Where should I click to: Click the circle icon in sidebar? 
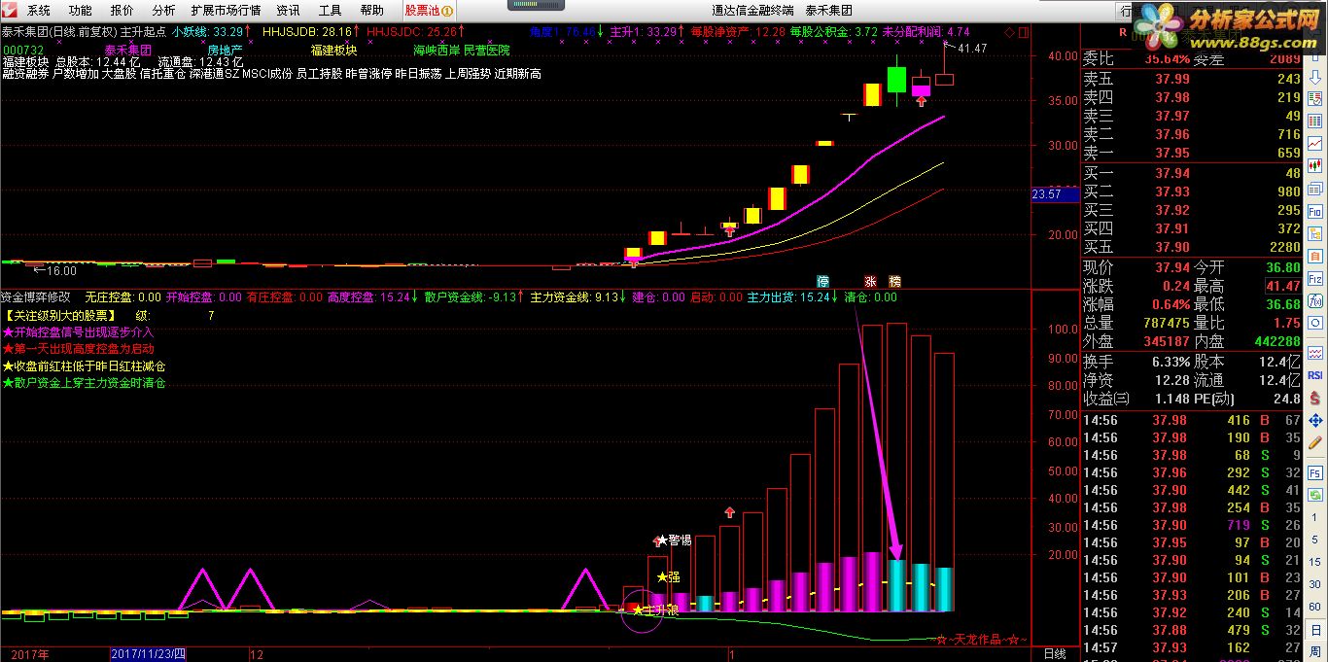[x=1315, y=322]
